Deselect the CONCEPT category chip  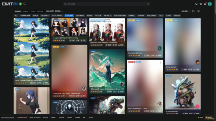(x=69, y=16)
